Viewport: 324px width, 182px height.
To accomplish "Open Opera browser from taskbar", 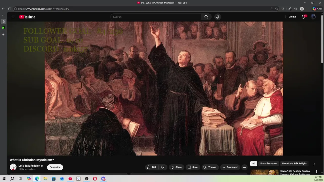I will click(95, 179).
